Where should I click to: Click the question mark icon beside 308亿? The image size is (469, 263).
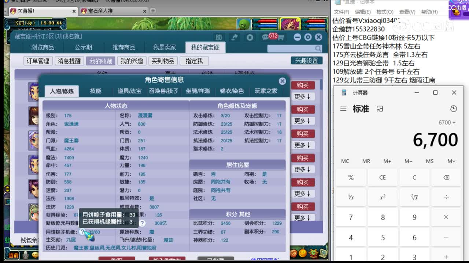click(142, 223)
